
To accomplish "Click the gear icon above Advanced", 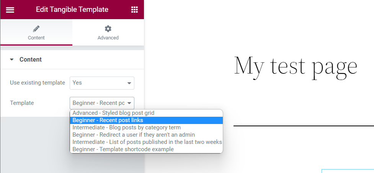I will (x=108, y=29).
